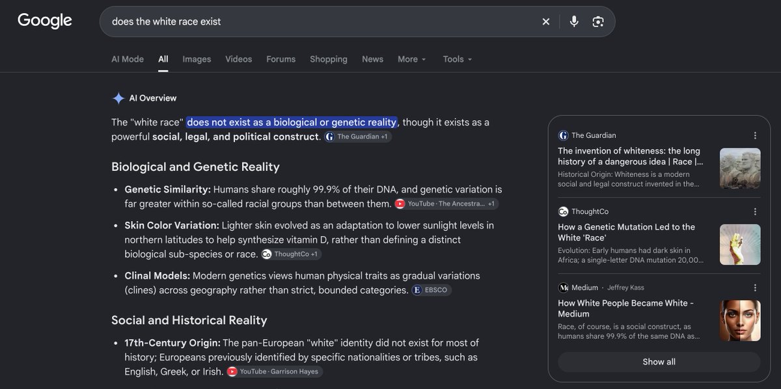Screen dimensions: 781x389
Task: Click the ThoughtCo article thumbnail image
Action: 740,245
